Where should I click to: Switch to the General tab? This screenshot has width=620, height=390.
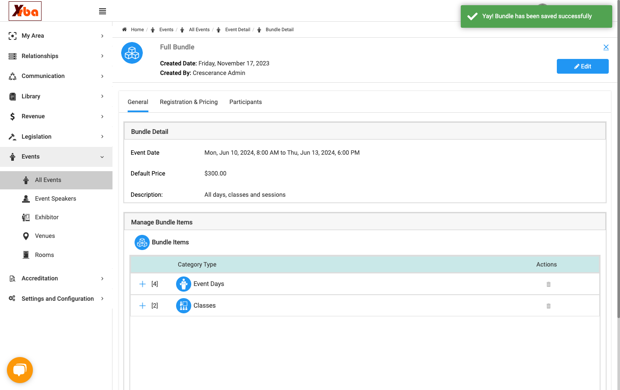coord(138,102)
